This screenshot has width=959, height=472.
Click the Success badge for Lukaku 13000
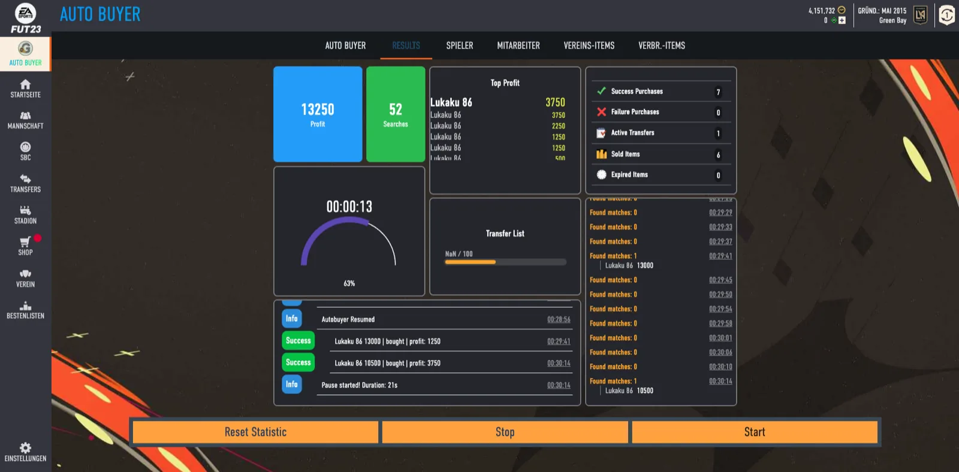(298, 341)
